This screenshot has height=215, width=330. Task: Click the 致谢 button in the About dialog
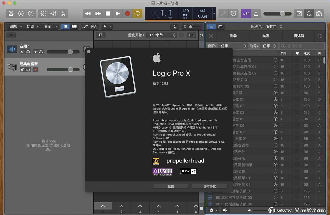[171, 186]
